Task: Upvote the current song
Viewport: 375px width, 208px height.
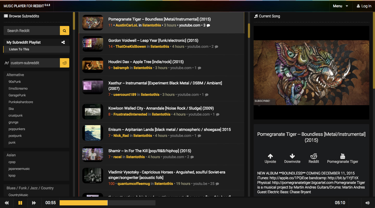Action: (270, 158)
